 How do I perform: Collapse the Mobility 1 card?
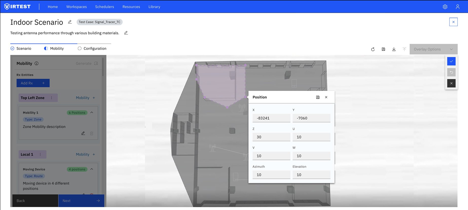(92, 113)
